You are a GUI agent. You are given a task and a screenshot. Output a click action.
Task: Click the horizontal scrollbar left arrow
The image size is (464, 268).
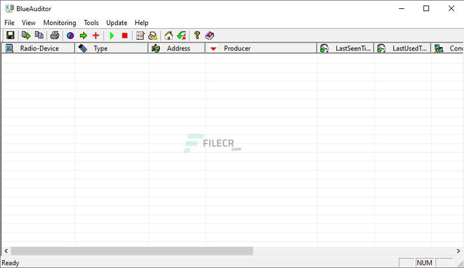(6, 251)
